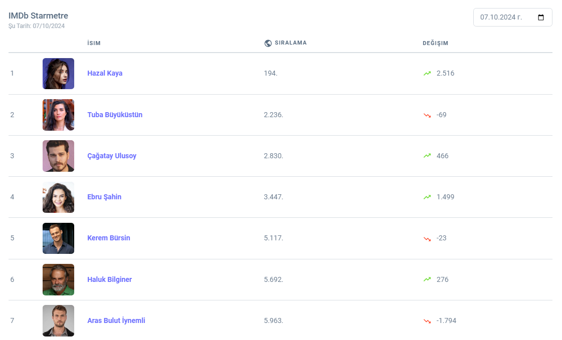Click the globe icon beside Sıralama

(268, 43)
